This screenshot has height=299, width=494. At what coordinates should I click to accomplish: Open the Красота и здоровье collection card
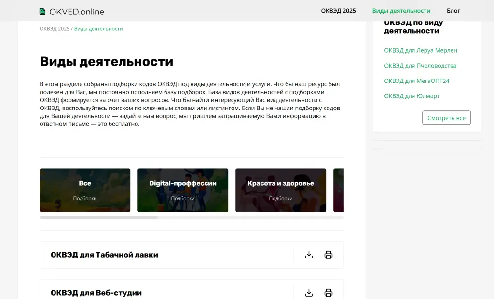[281, 190]
